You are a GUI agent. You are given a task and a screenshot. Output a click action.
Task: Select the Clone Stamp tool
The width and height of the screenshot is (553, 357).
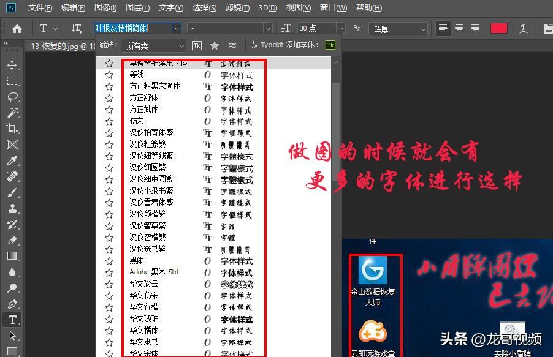pyautogui.click(x=12, y=208)
